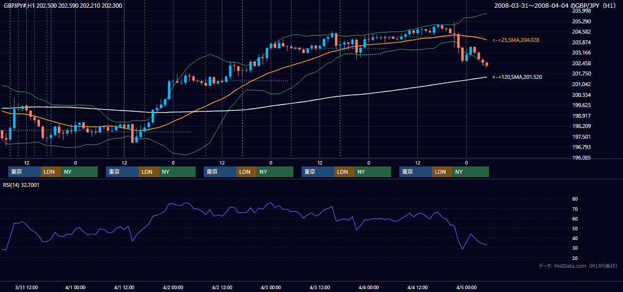Select the 204.582 price axis value
623x292 pixels.
click(582, 32)
